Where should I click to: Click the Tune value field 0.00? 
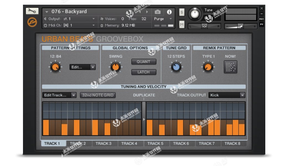pyautogui.click(x=209, y=18)
